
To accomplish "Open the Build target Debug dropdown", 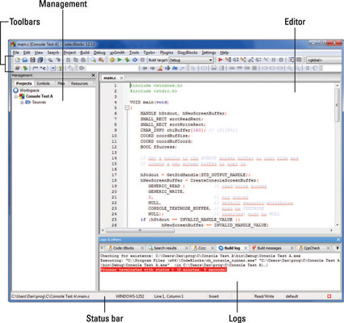I will click(191, 60).
